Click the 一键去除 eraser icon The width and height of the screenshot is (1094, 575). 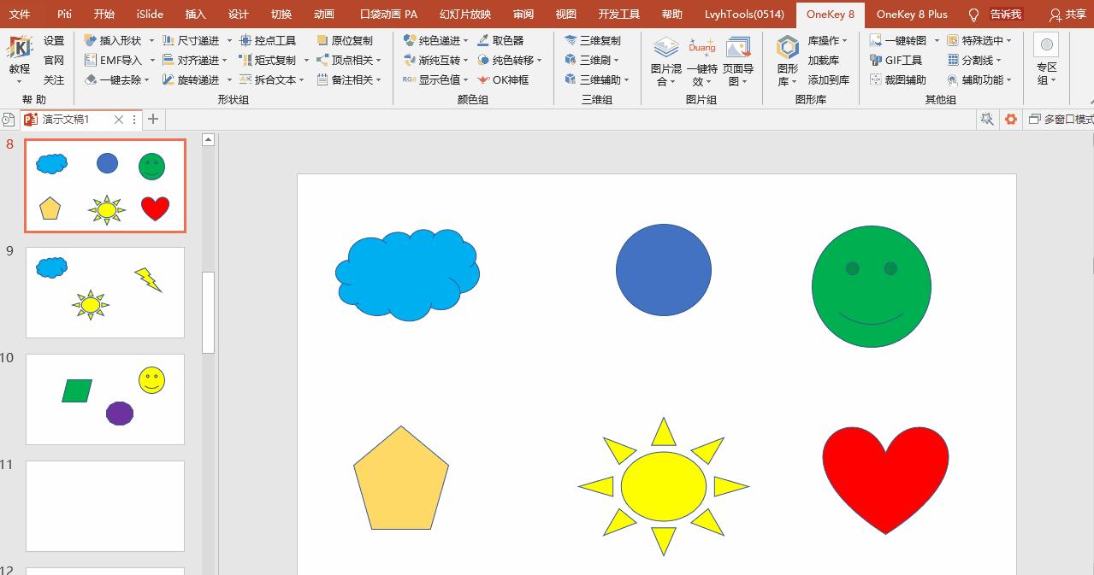tap(91, 79)
